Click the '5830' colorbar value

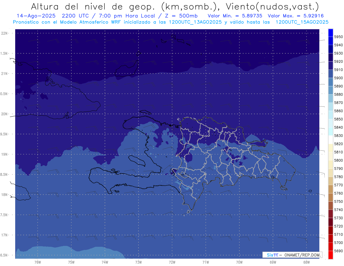coord(338,135)
